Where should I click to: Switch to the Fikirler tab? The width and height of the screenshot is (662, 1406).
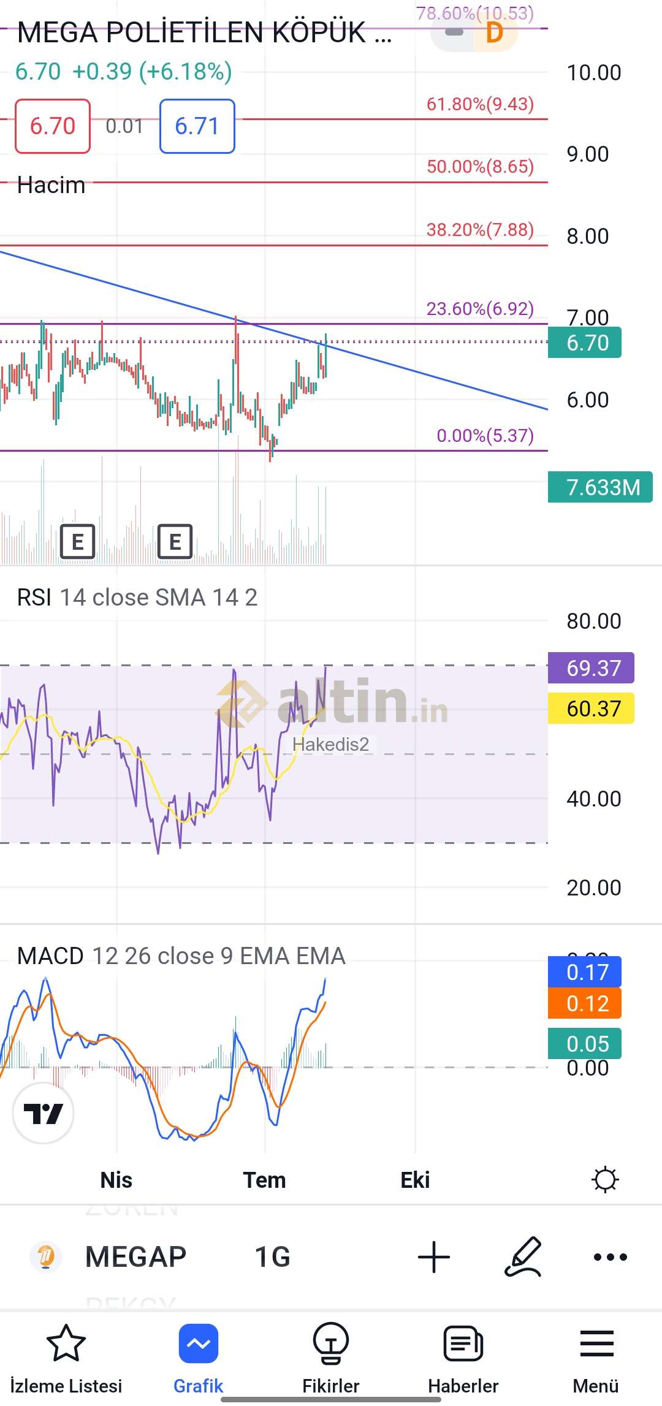click(x=331, y=1356)
